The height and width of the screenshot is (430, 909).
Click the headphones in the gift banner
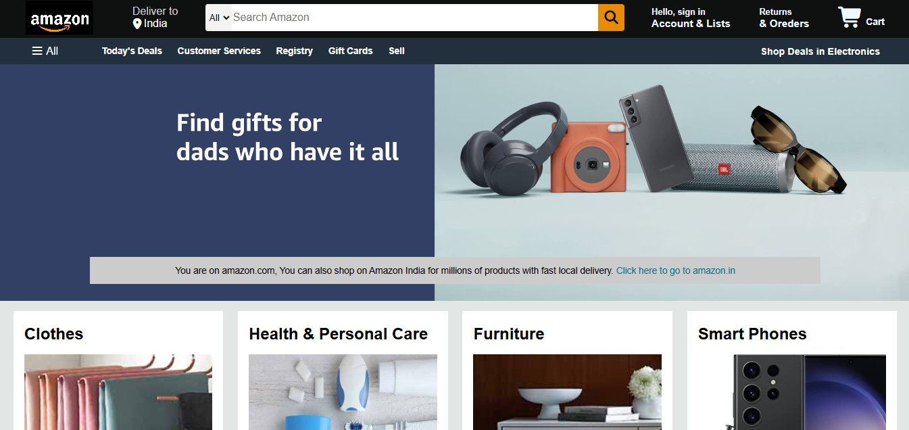(514, 149)
